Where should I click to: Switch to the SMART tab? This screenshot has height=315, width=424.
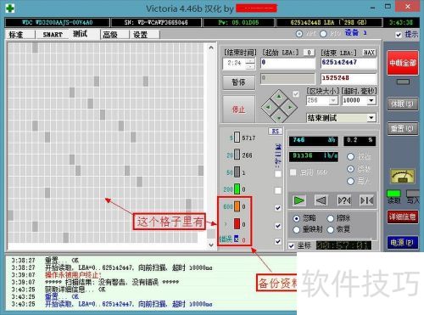tap(53, 35)
